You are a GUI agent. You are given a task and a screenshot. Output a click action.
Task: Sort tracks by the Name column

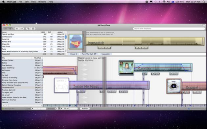(21, 32)
